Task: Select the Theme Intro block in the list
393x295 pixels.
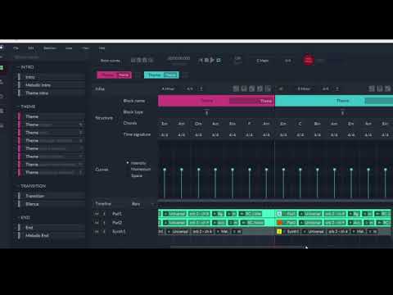Action: tap(51, 93)
